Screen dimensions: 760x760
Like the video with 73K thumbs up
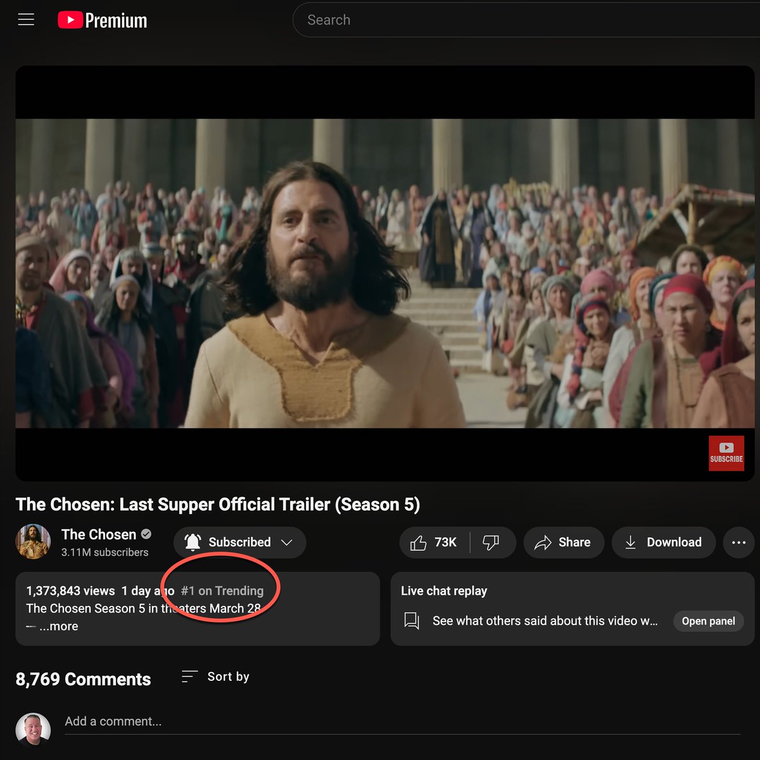434,543
